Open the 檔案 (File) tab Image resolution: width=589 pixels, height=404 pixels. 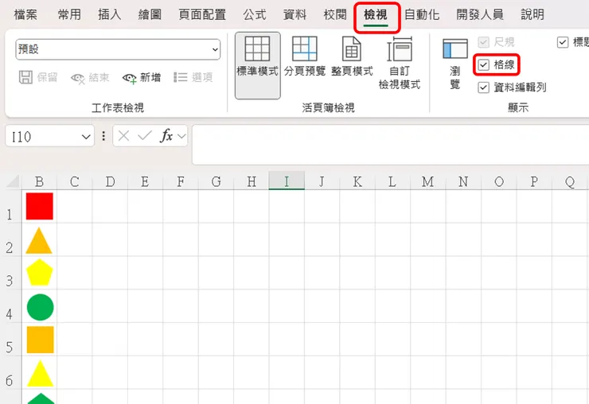pyautogui.click(x=25, y=14)
